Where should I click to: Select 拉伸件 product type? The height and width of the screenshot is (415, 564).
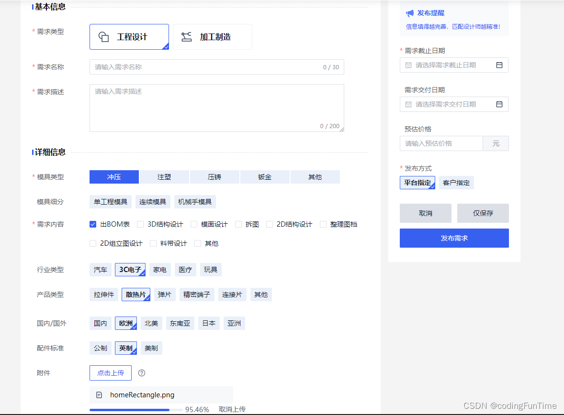(104, 295)
